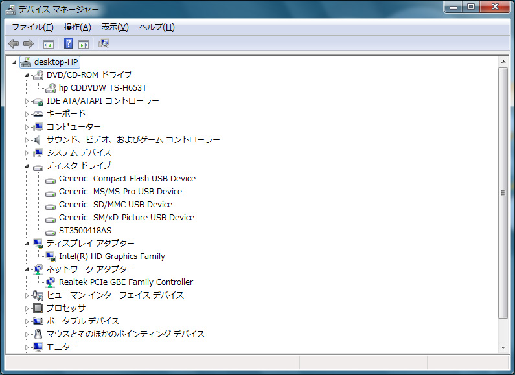Select the ST3500418AS disk drive
This screenshot has height=375, width=515.
pyautogui.click(x=85, y=230)
